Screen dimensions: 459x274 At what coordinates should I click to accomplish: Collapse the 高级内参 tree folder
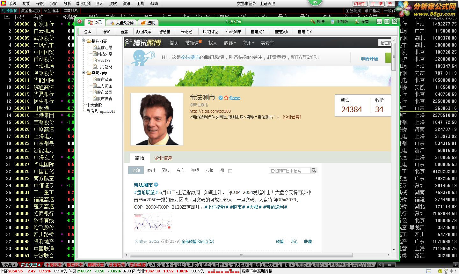coord(83,73)
